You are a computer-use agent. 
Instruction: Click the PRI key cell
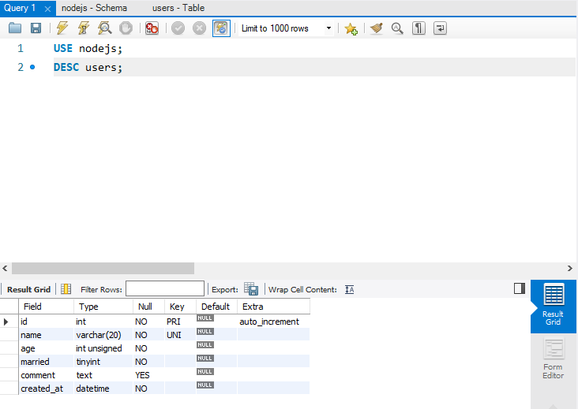pyautogui.click(x=180, y=322)
